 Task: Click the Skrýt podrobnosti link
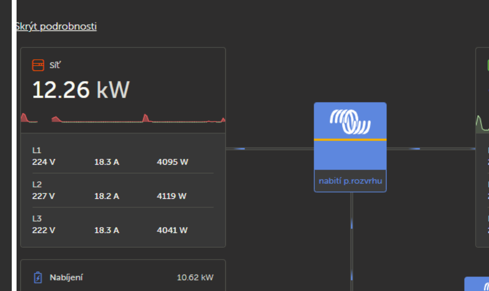pyautogui.click(x=56, y=27)
